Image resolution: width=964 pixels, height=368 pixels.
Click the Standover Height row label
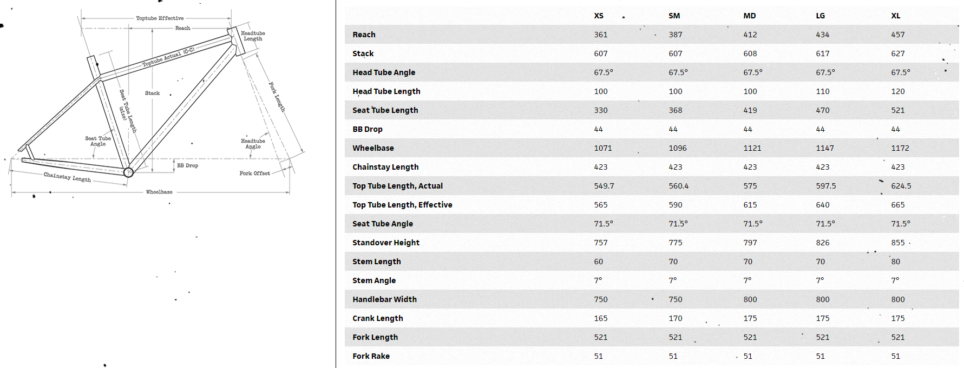pos(386,243)
